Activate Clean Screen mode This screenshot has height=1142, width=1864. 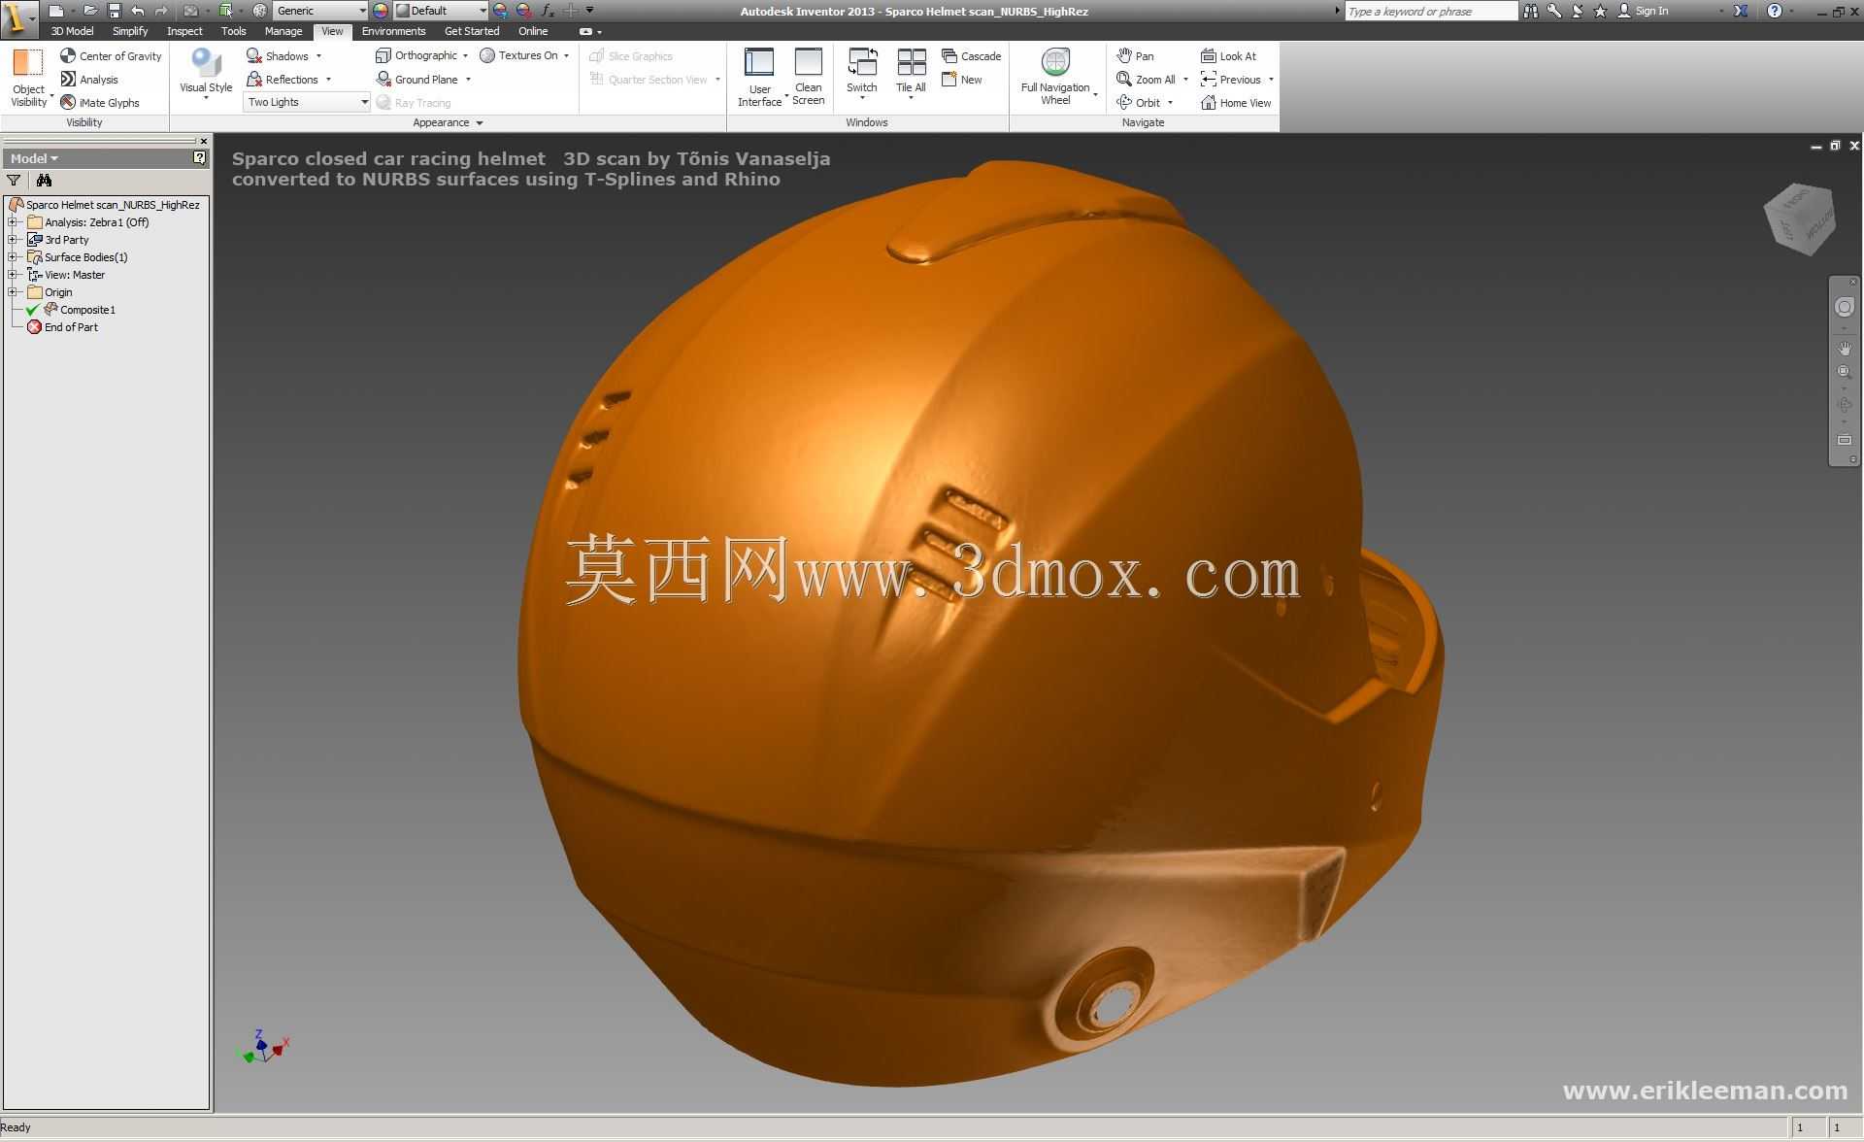[x=808, y=77]
